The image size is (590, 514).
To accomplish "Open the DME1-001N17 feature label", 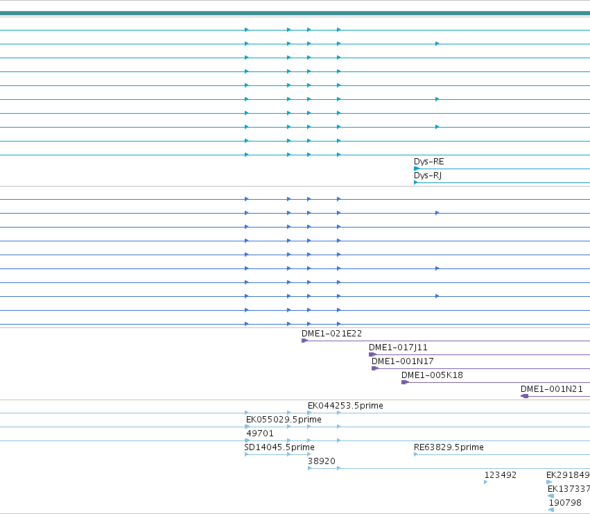I will click(x=402, y=361).
